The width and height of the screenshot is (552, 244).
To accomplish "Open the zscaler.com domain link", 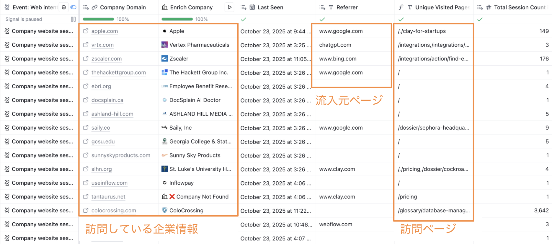I will click(106, 59).
